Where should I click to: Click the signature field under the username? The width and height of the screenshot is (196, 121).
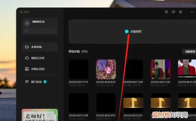(x=40, y=31)
